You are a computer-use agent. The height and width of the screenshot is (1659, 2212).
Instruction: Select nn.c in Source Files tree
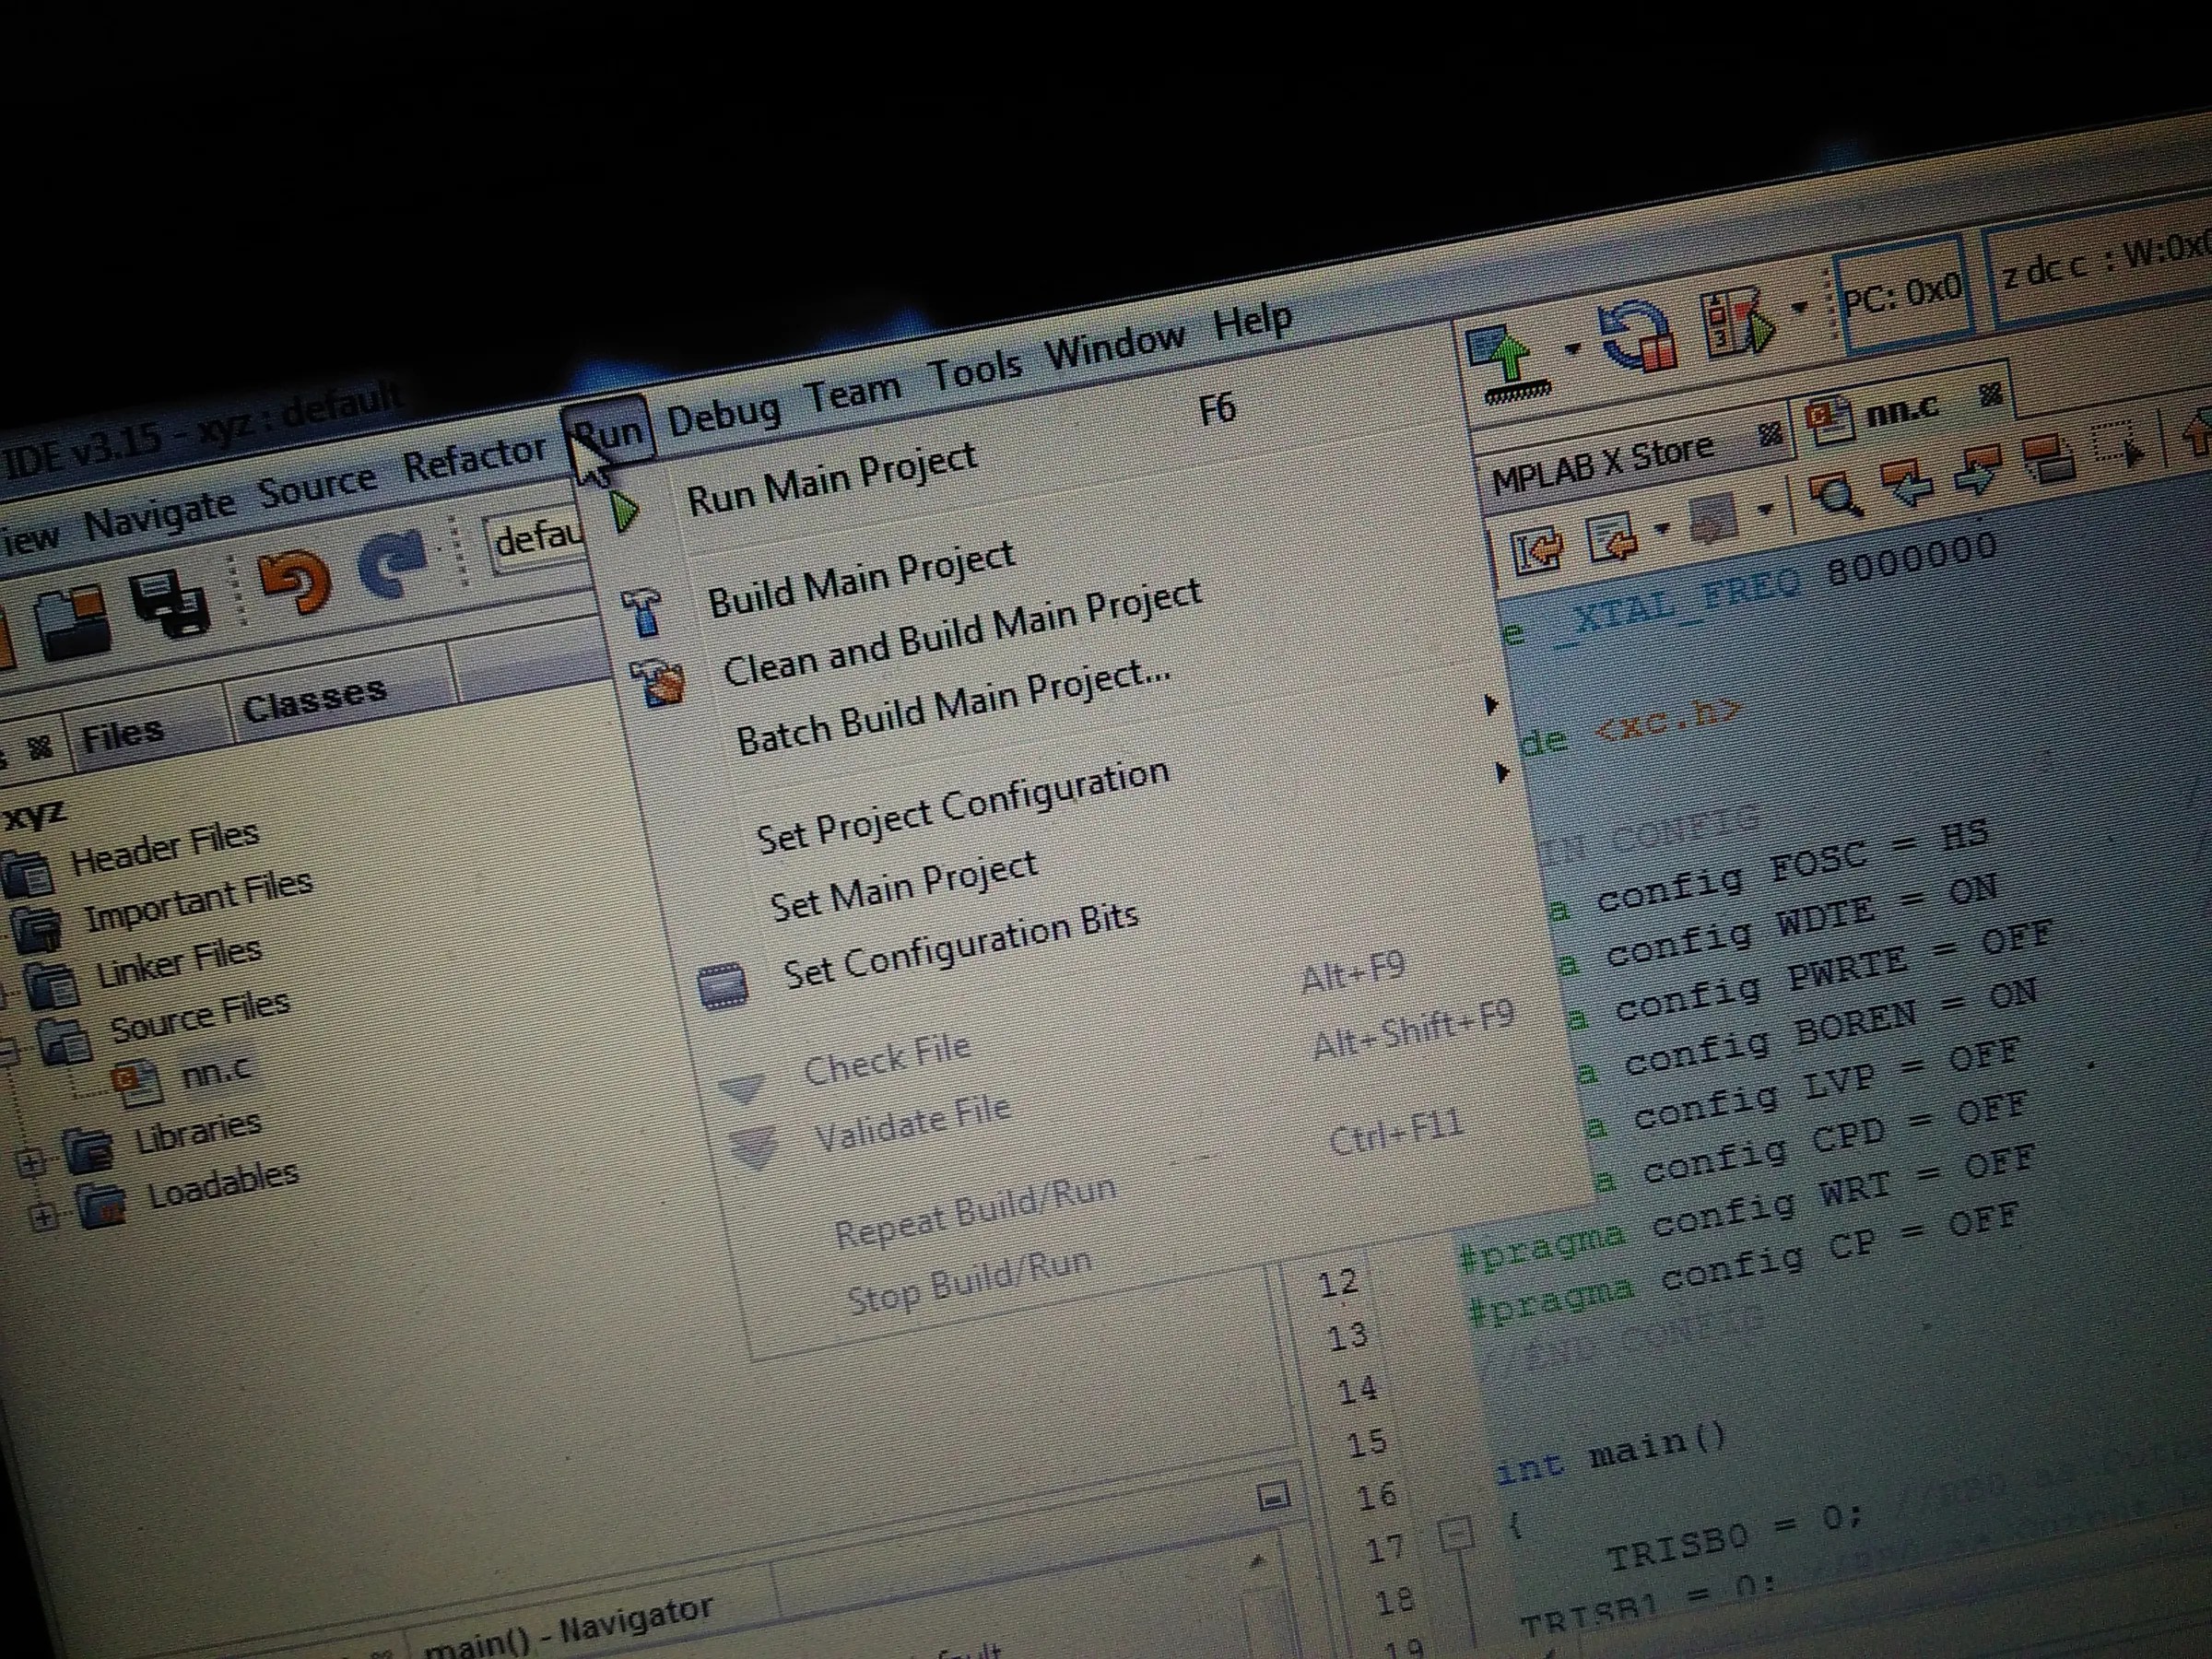coord(215,1072)
